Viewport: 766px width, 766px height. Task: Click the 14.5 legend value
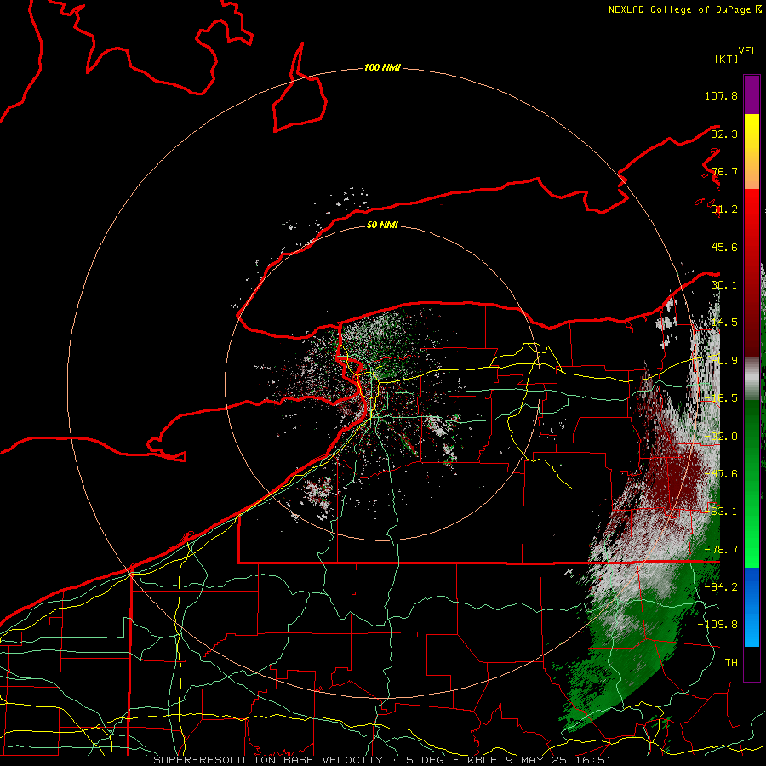(724, 323)
